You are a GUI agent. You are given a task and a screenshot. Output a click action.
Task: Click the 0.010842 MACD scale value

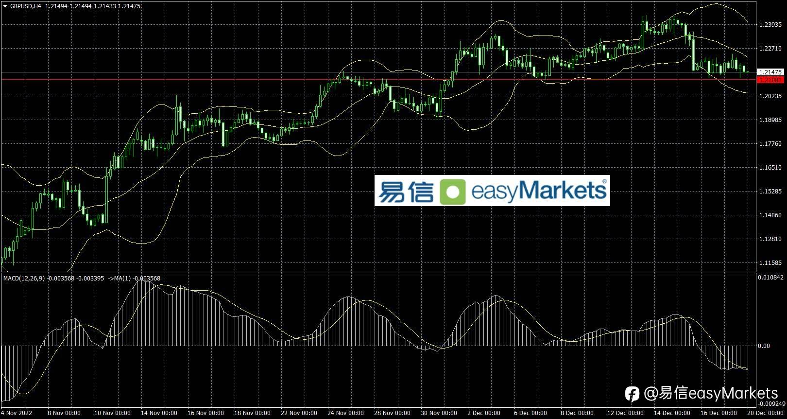(x=771, y=278)
